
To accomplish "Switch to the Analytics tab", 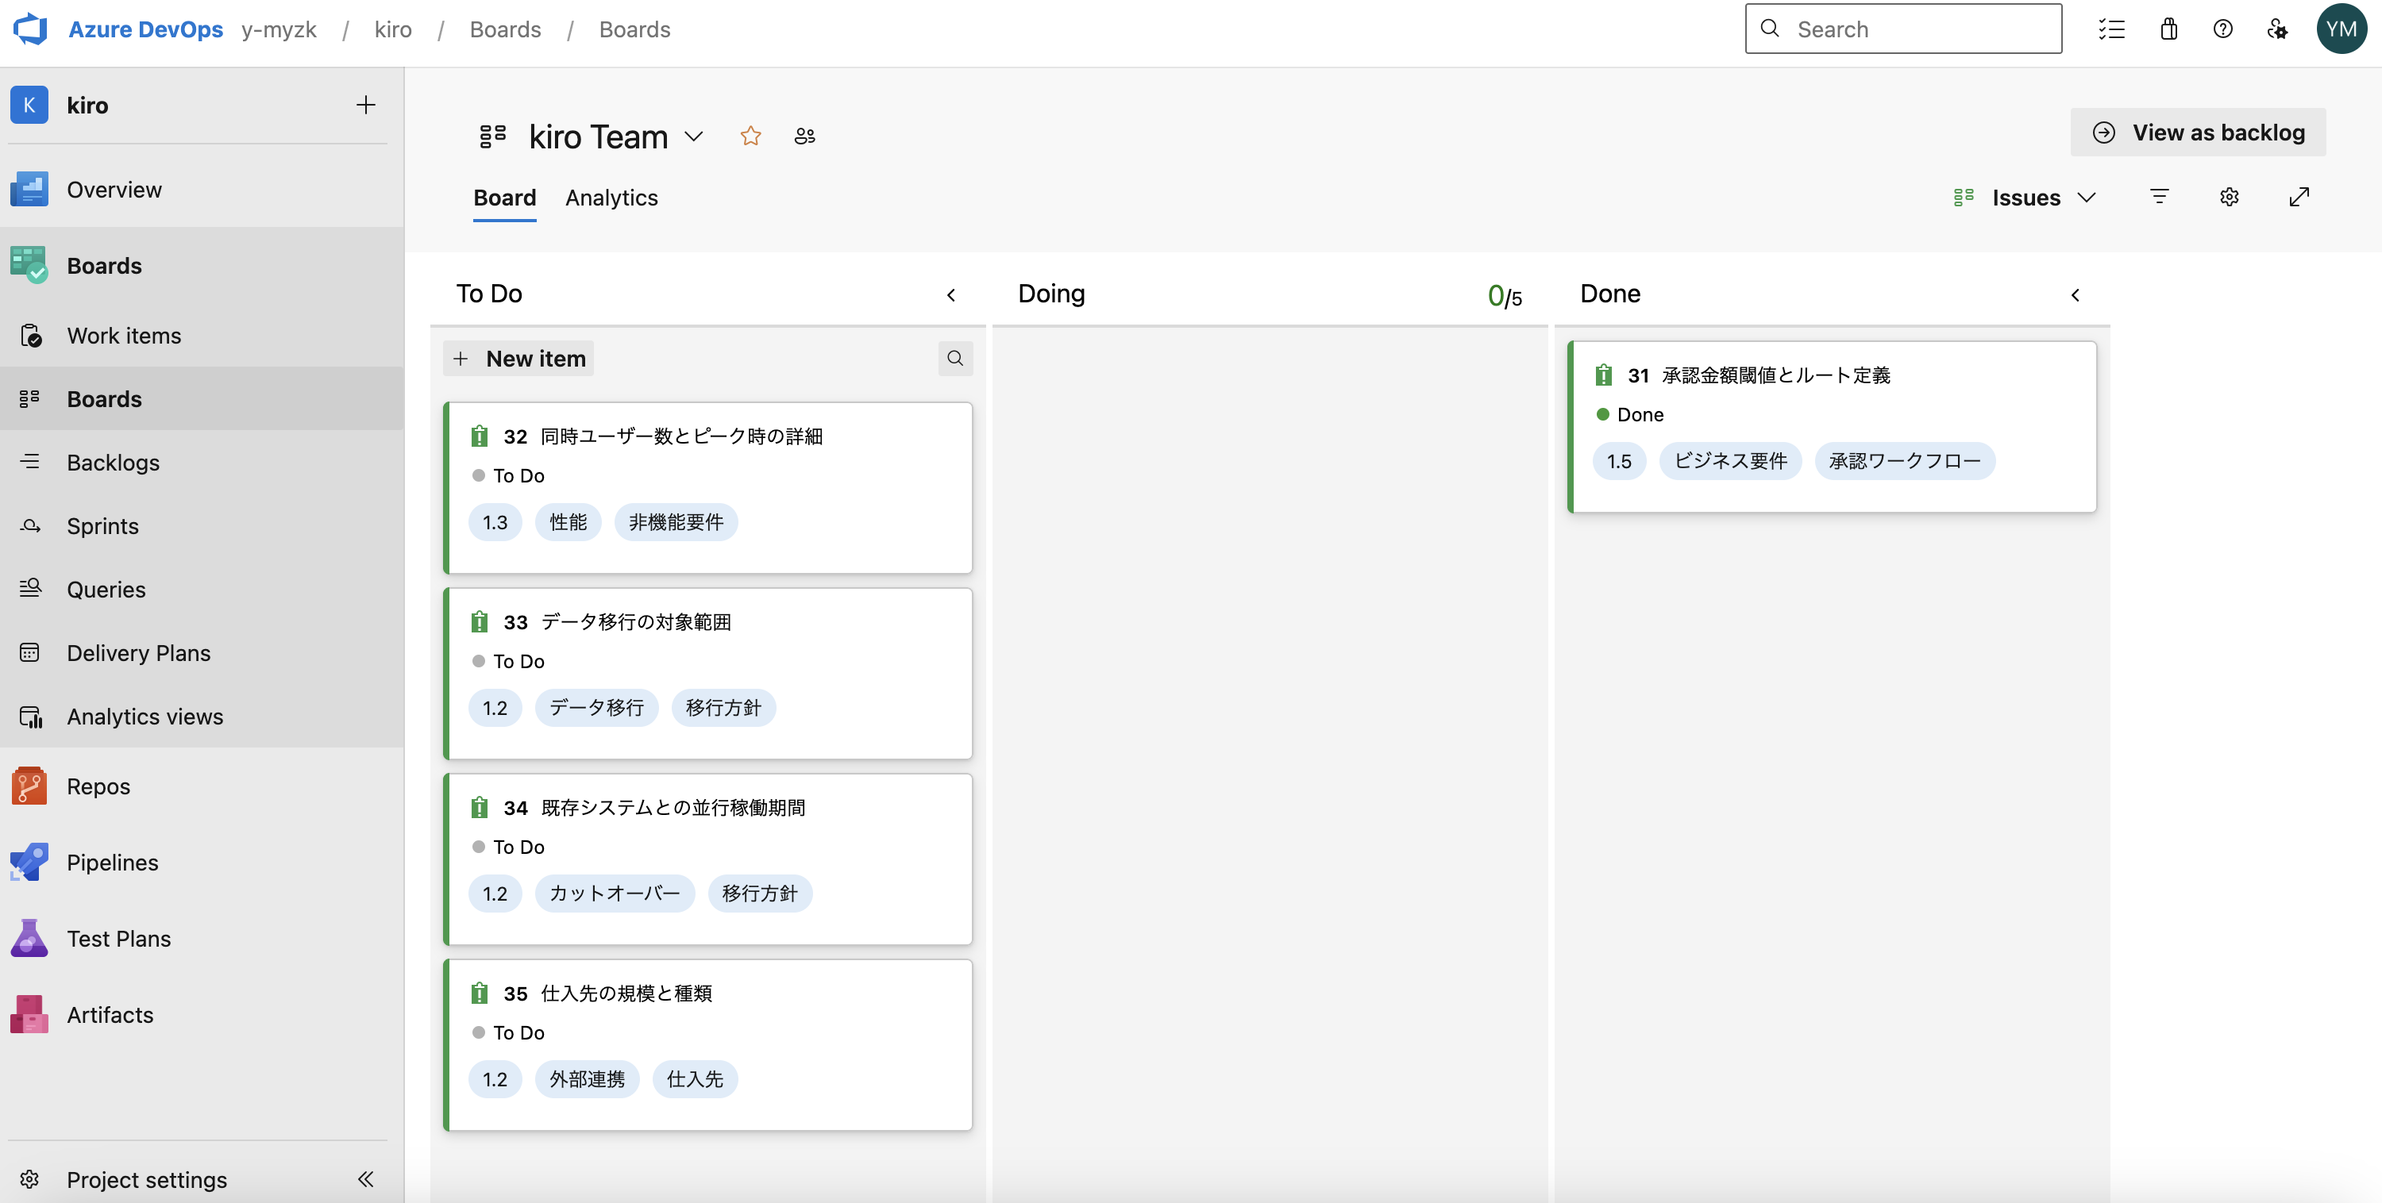I will pyautogui.click(x=611, y=198).
